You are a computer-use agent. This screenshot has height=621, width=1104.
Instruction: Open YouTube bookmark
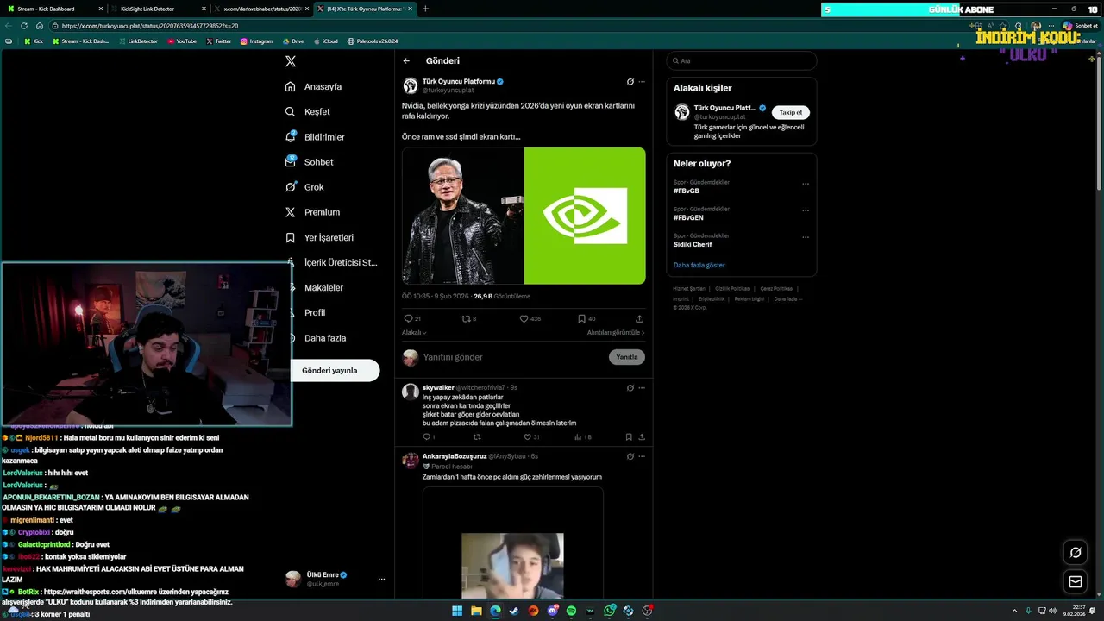point(182,41)
